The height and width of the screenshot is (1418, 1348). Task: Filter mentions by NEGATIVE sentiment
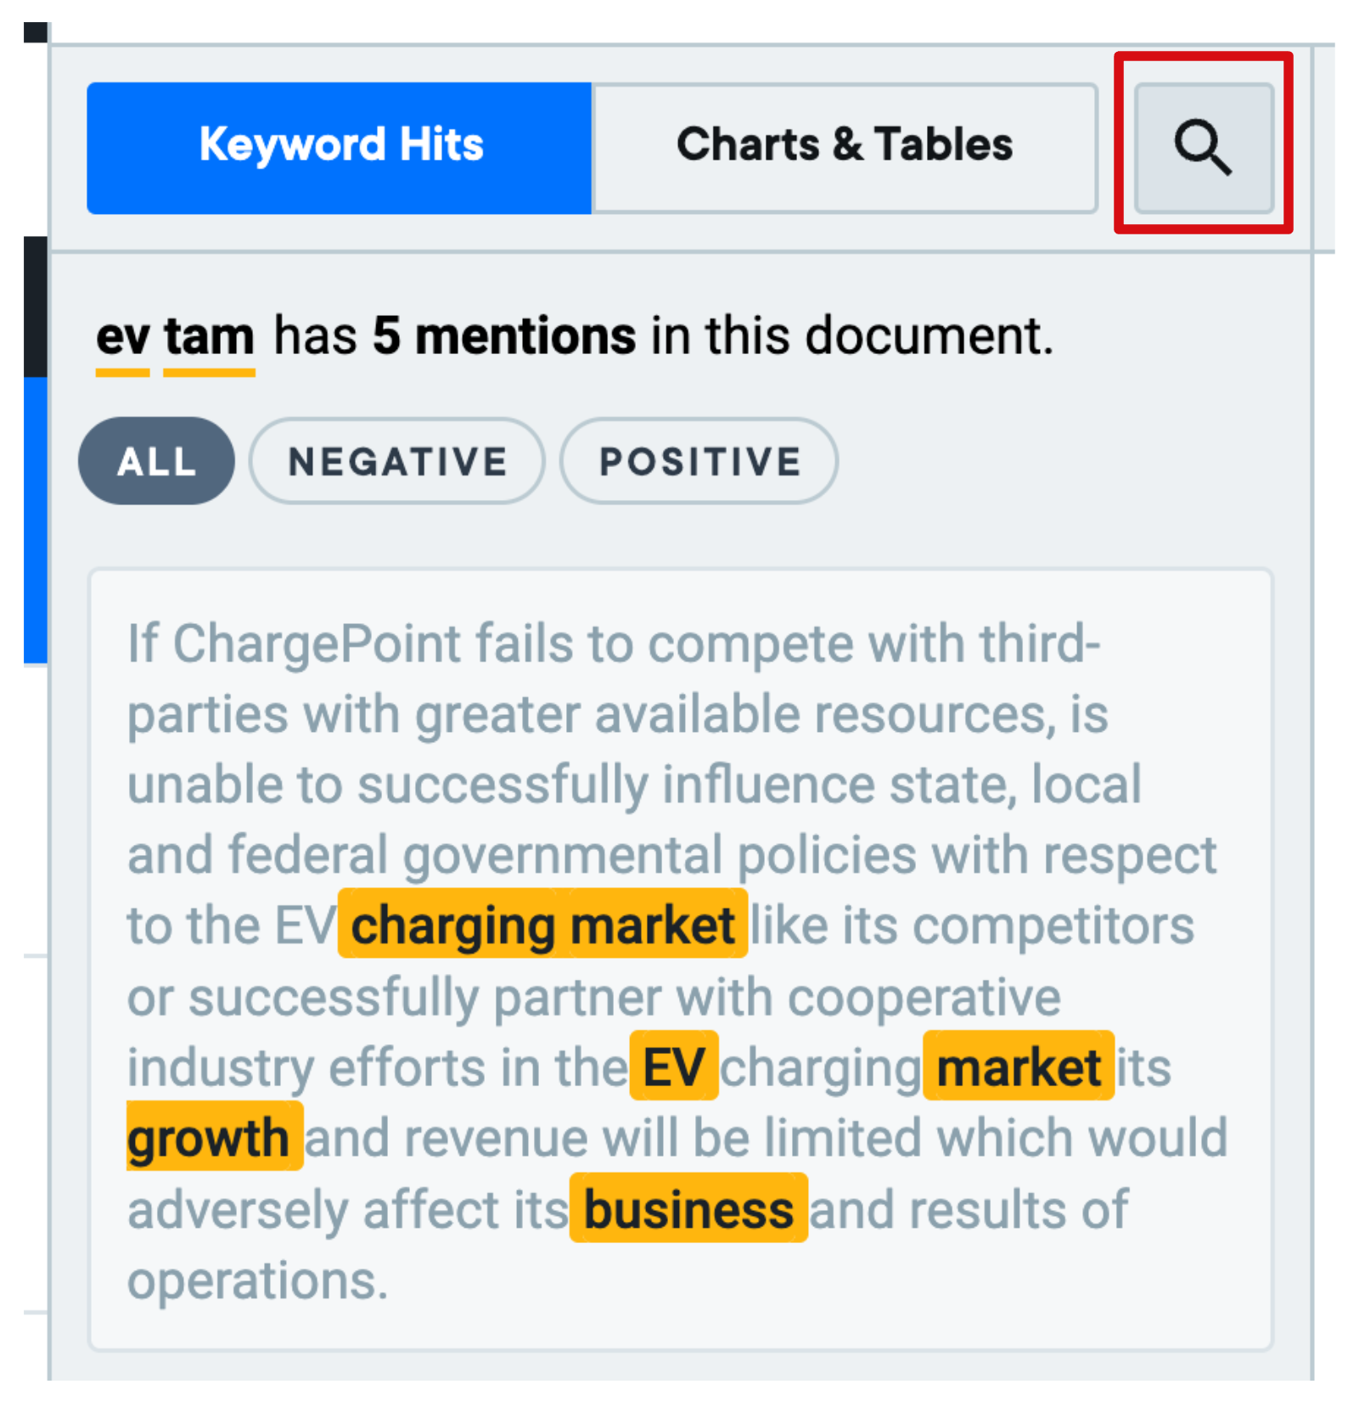click(x=397, y=461)
